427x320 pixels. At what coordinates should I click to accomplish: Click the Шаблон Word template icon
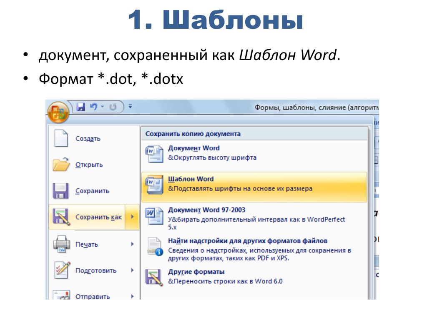point(154,185)
